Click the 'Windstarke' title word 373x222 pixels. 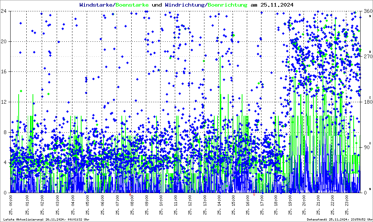point(96,5)
